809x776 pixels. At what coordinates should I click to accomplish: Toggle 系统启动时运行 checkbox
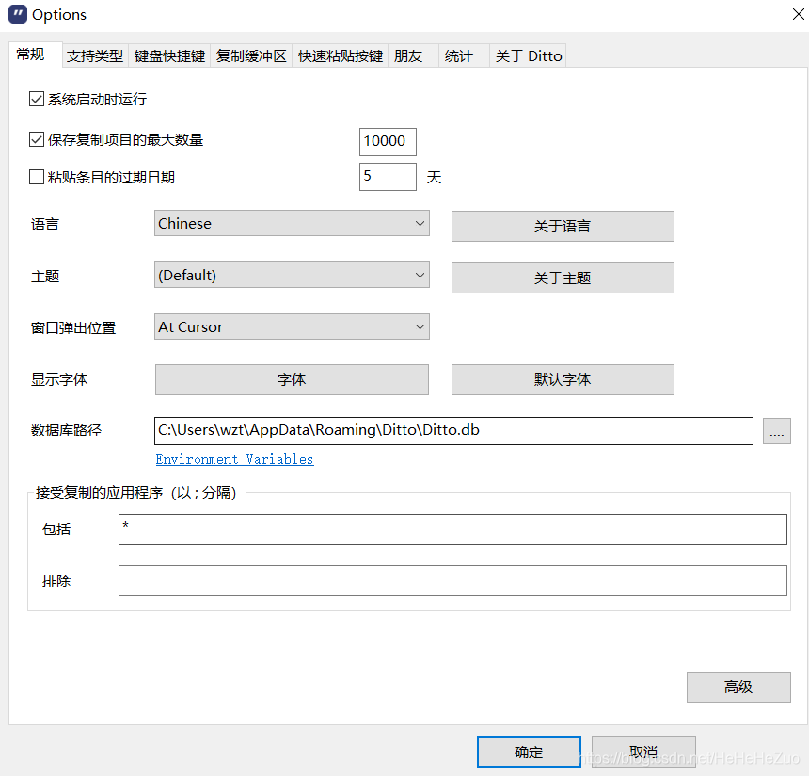36,99
